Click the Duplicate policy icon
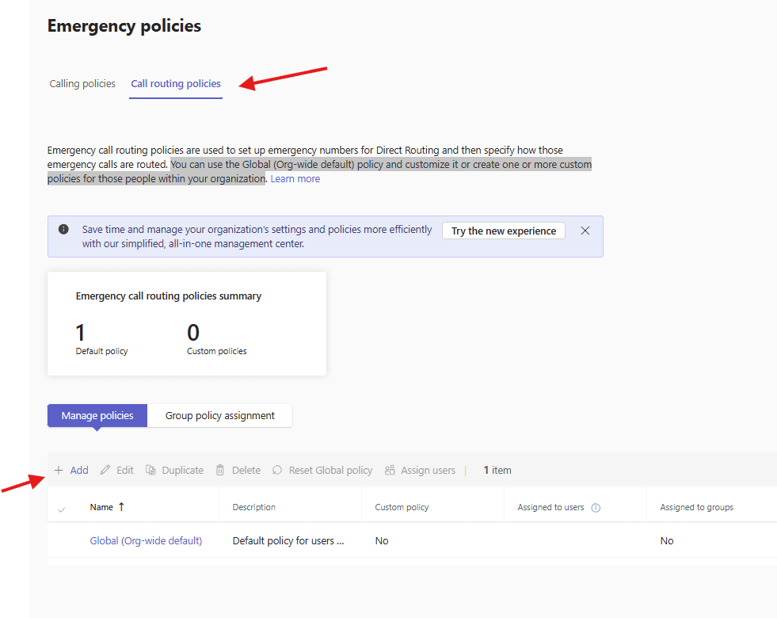Image resolution: width=777 pixels, height=618 pixels. click(x=150, y=470)
